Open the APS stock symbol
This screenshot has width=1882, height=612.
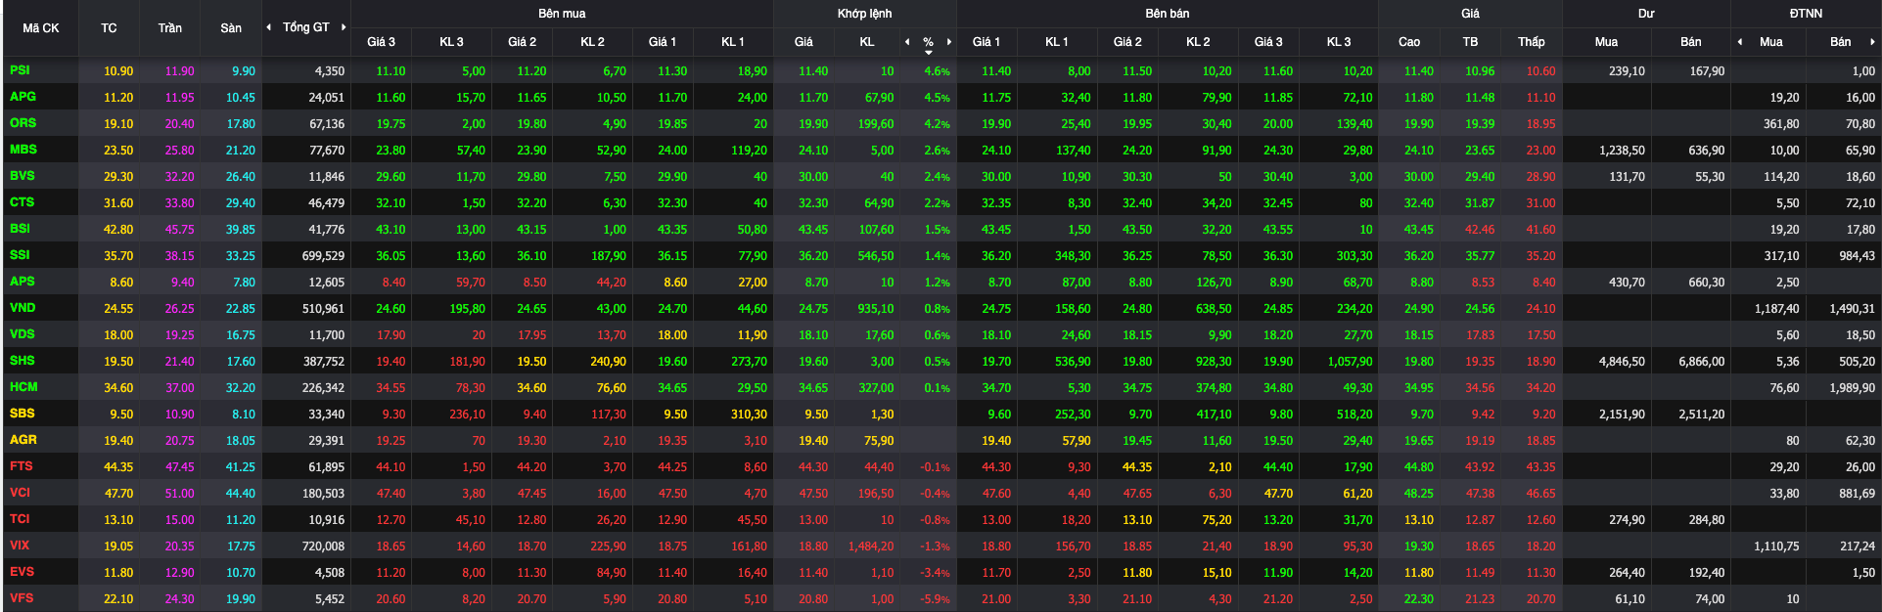[22, 282]
